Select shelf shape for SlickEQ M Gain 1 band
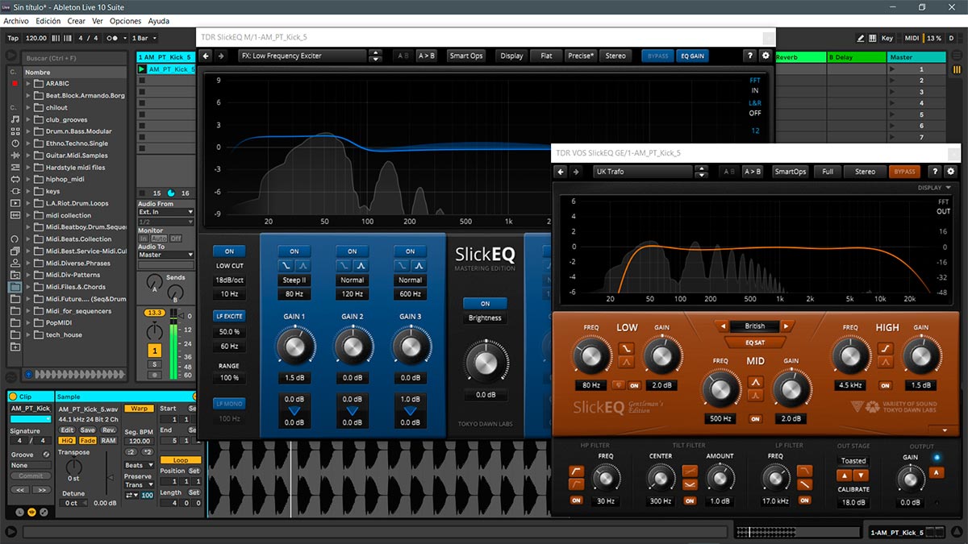This screenshot has width=968, height=544. 286,265
